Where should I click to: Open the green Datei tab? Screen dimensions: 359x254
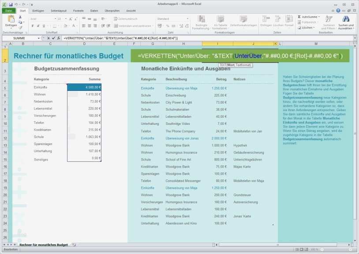coord(9,11)
